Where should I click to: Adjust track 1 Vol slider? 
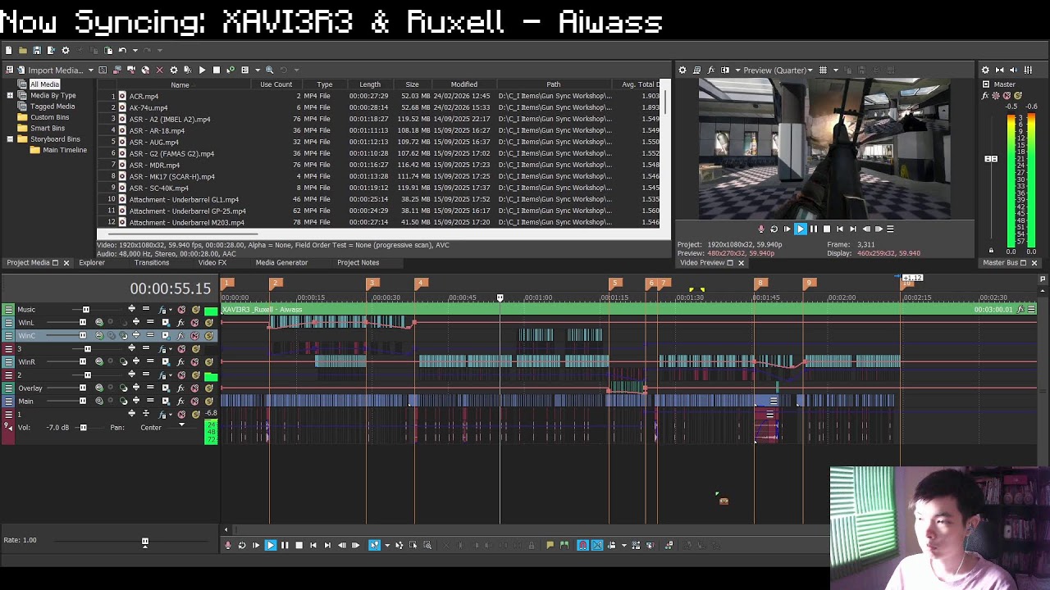click(x=83, y=428)
